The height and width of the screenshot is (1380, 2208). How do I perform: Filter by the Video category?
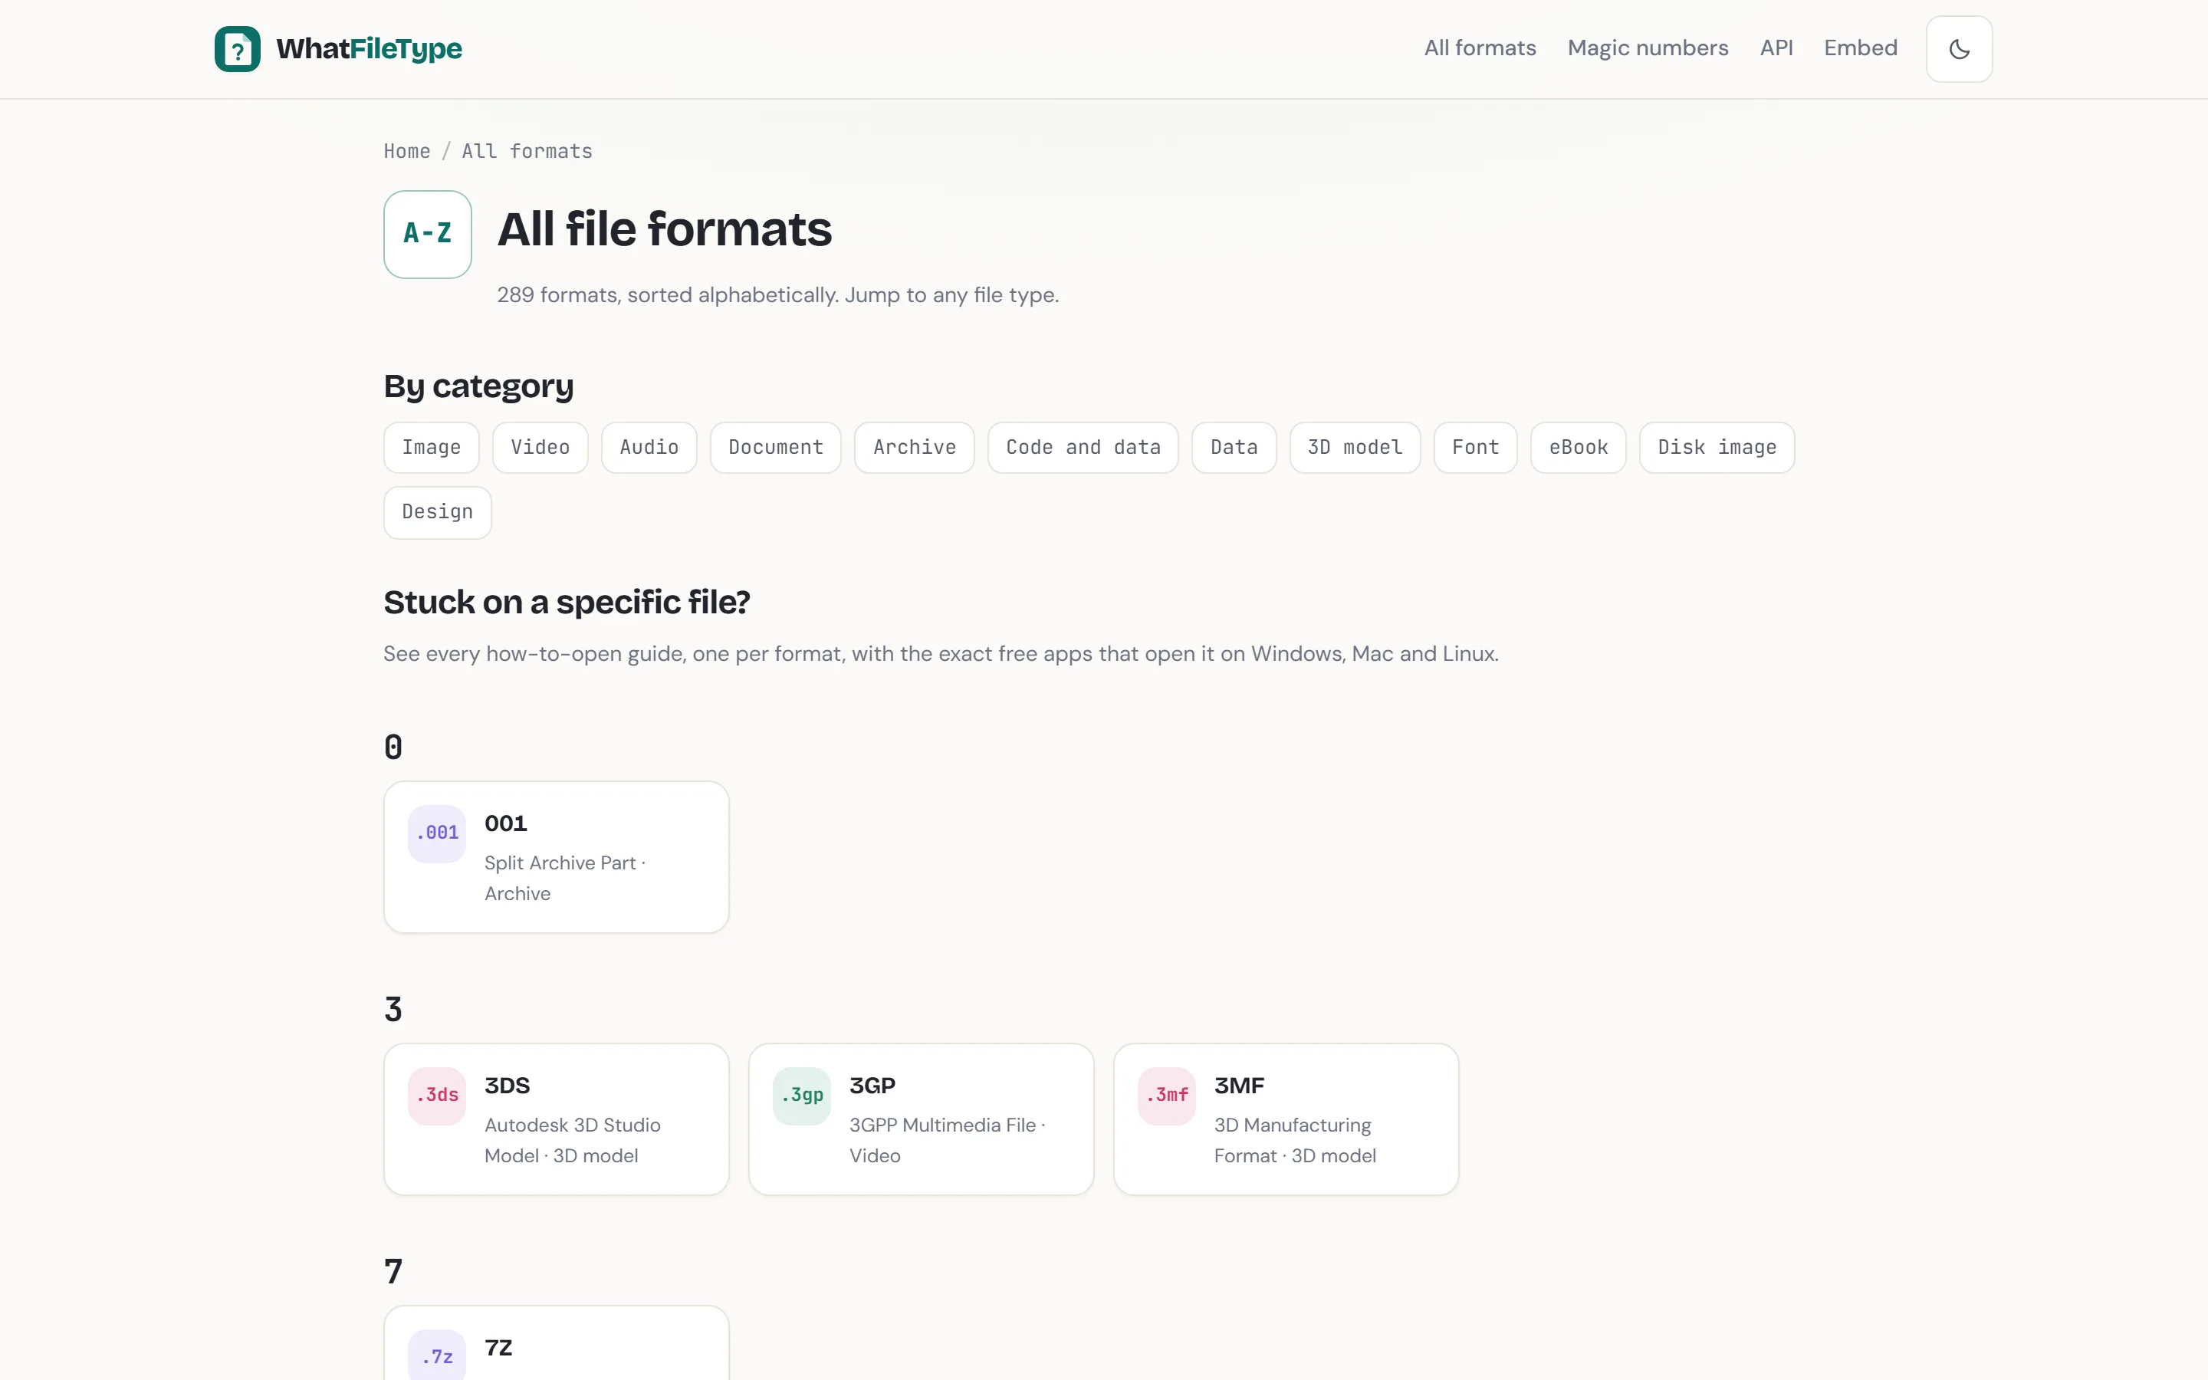coord(540,447)
